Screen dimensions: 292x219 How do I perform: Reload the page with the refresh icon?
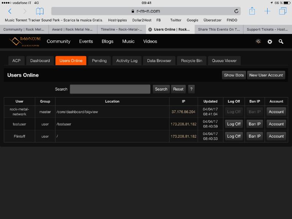(236, 11)
